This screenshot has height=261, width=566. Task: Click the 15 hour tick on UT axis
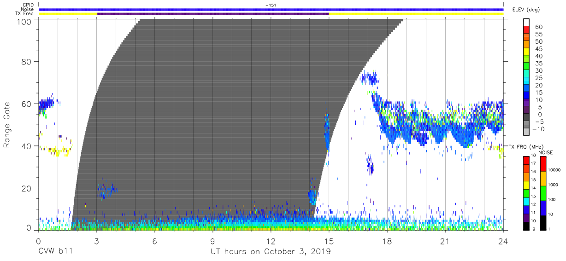pyautogui.click(x=329, y=241)
